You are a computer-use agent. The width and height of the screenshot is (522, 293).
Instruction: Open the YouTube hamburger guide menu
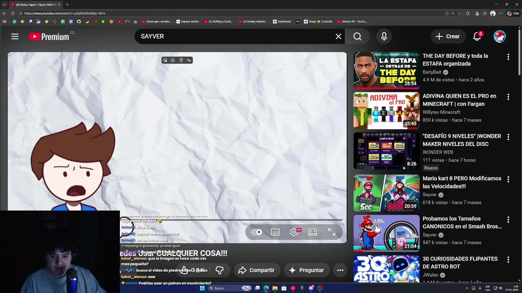15,37
